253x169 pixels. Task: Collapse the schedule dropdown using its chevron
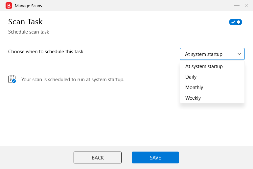pyautogui.click(x=239, y=54)
